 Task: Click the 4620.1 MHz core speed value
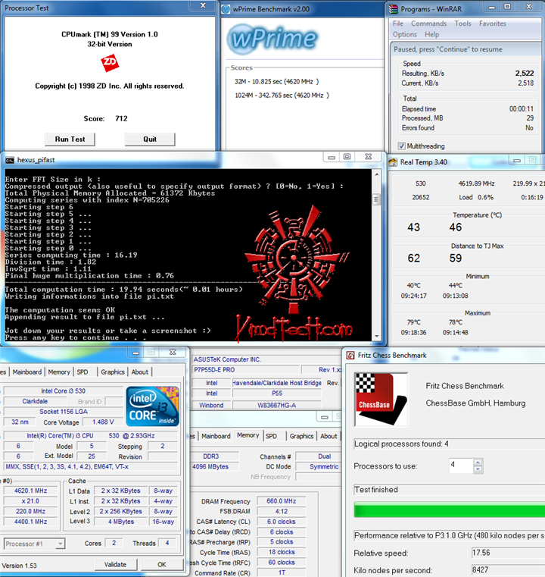pyautogui.click(x=31, y=491)
